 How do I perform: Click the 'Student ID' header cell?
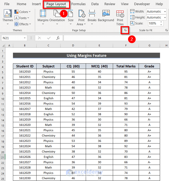click(25, 66)
